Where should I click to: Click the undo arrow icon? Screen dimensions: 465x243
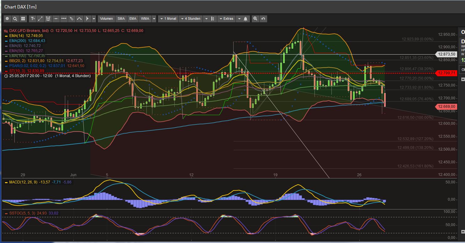pos(263,18)
